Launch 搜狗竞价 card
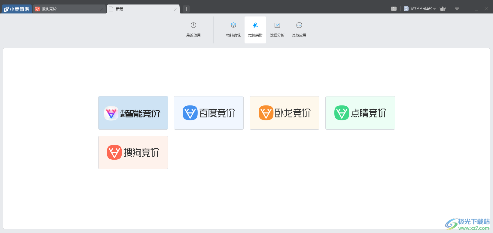 pyautogui.click(x=133, y=152)
